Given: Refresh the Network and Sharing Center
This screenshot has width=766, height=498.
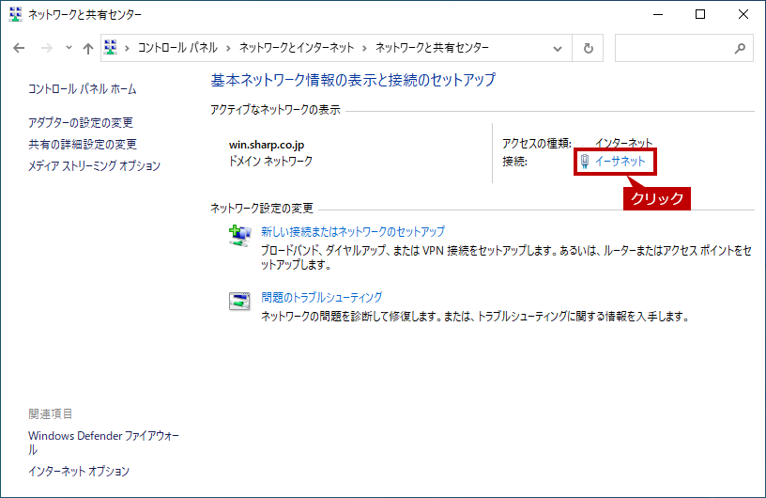Looking at the screenshot, I should tap(589, 48).
